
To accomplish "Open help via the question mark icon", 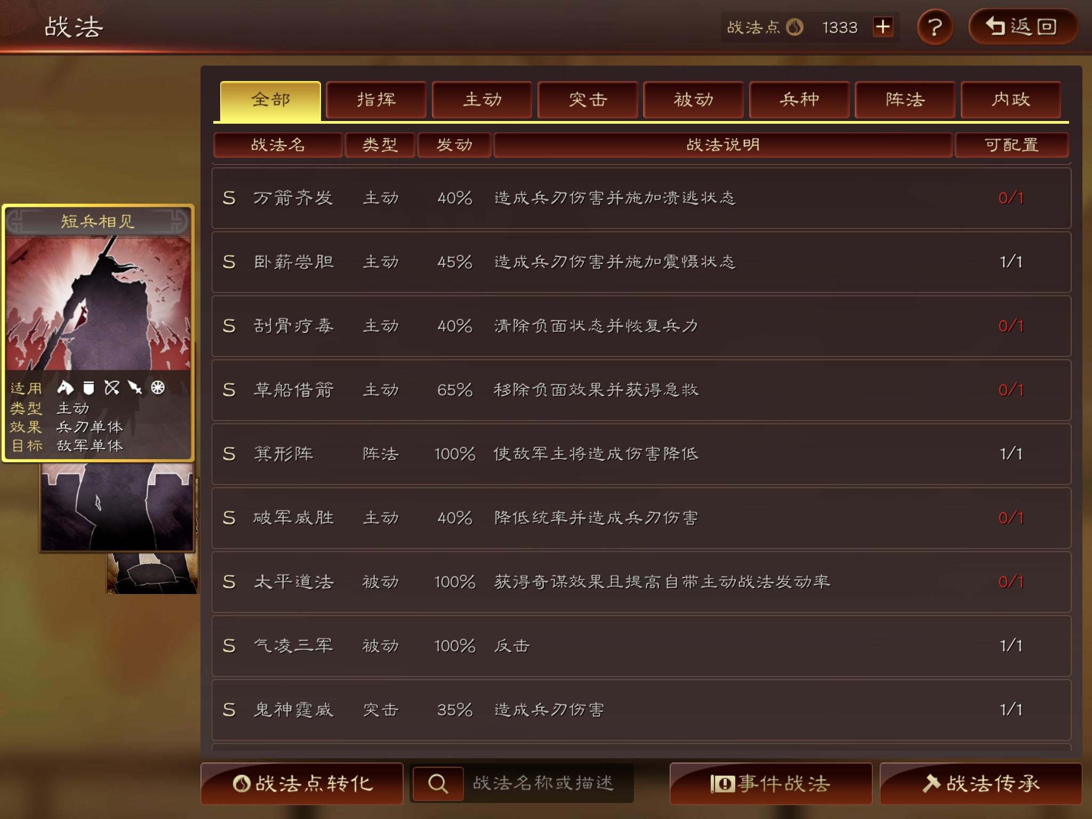I will [935, 27].
